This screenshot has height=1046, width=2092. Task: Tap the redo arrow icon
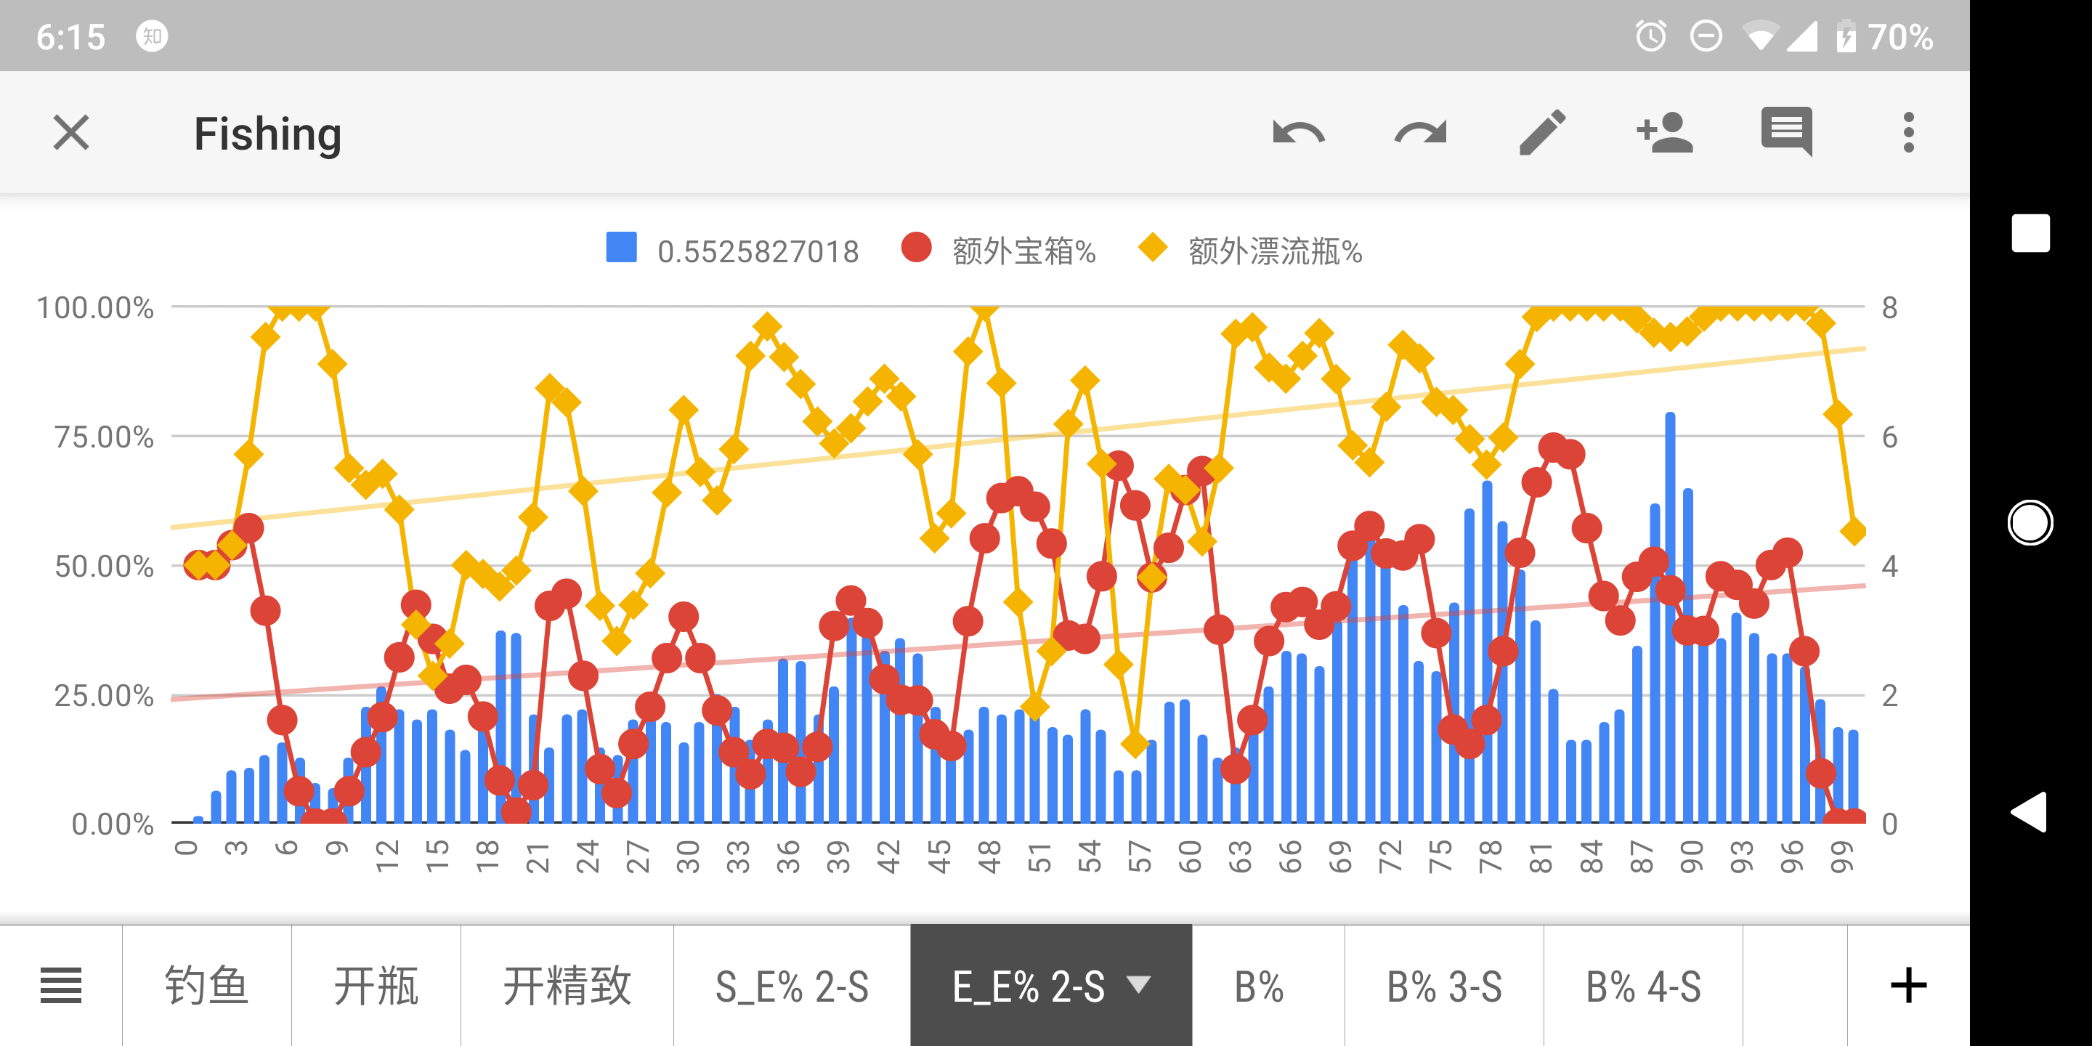coord(1420,132)
